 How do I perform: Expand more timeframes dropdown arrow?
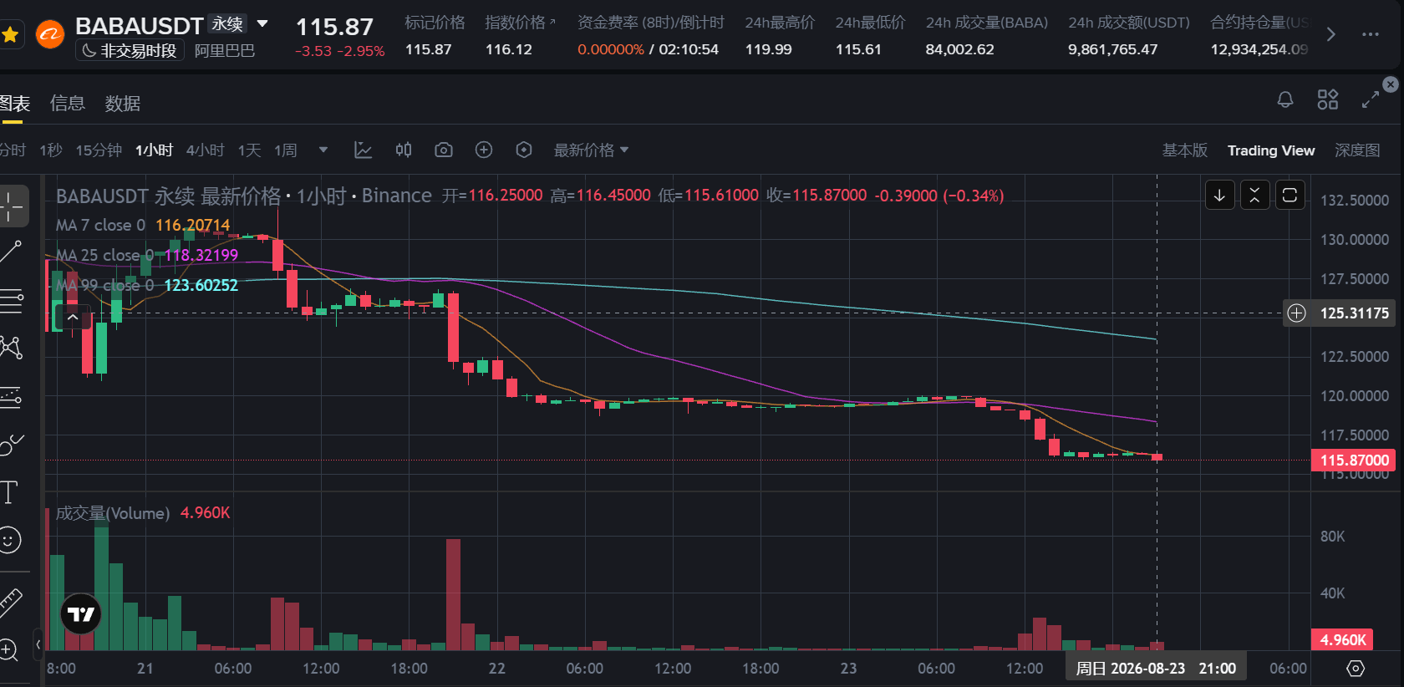pyautogui.click(x=323, y=150)
